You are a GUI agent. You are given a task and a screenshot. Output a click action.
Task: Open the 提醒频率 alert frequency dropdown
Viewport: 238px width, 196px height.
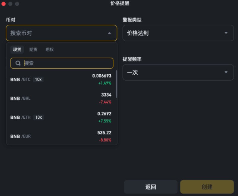pyautogui.click(x=178, y=72)
